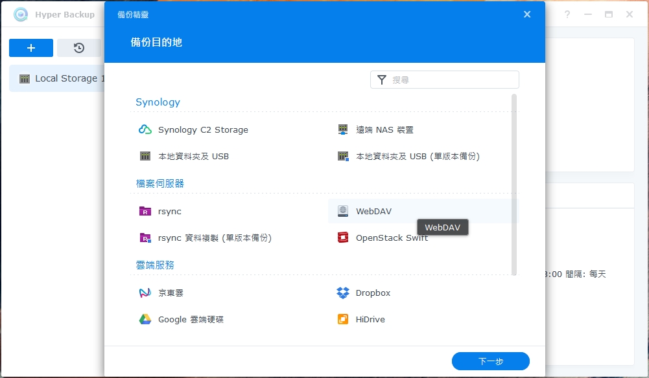Pick 本地資料夾及 USB (單版本備份) label
This screenshot has height=378, width=649.
tap(418, 156)
